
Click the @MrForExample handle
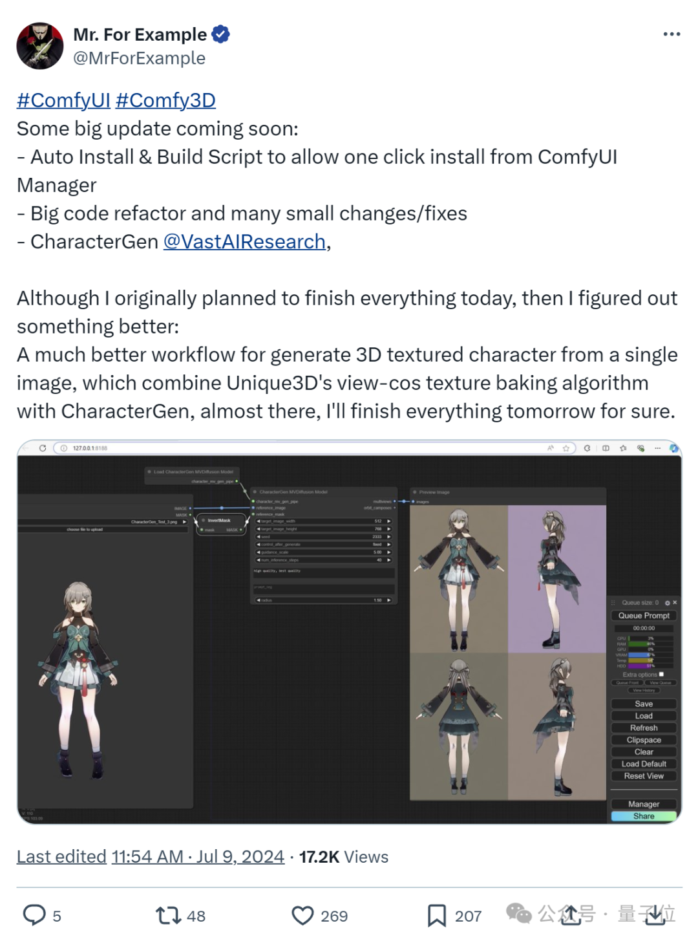point(139,58)
